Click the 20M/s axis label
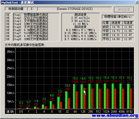The height and width of the screenshot is (119, 139). pos(11,77)
